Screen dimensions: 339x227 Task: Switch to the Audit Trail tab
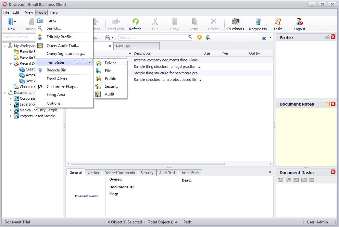click(167, 173)
